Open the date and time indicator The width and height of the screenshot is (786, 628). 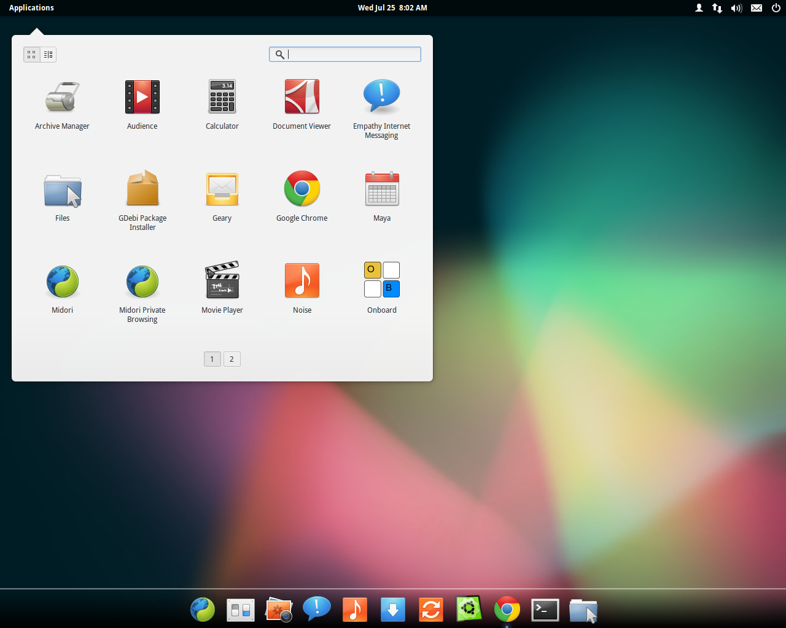[x=392, y=8]
